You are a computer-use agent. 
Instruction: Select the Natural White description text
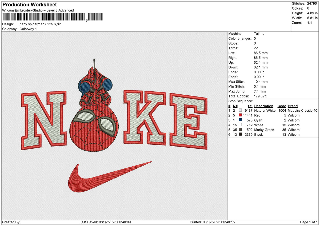(x=265, y=111)
